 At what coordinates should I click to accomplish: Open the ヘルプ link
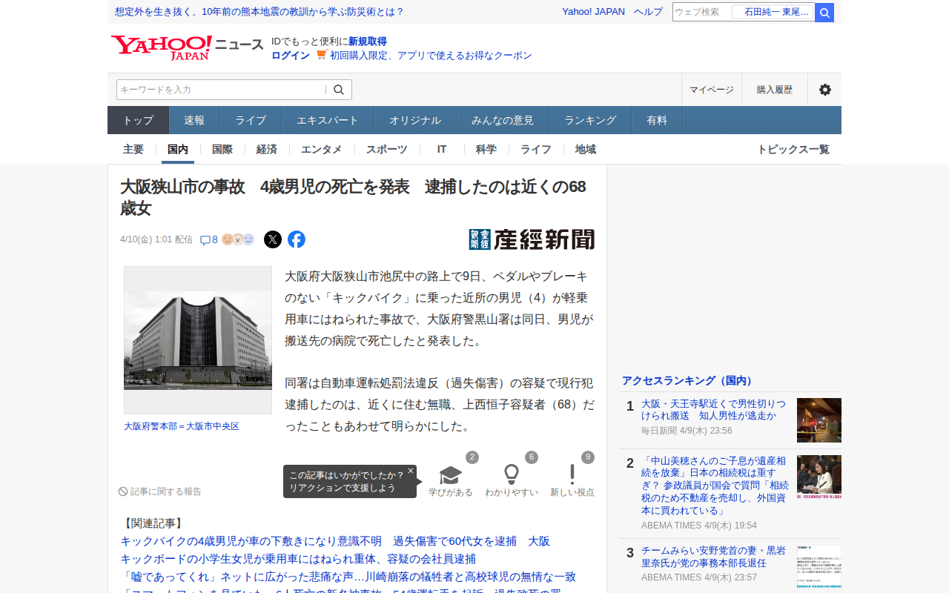pos(648,12)
